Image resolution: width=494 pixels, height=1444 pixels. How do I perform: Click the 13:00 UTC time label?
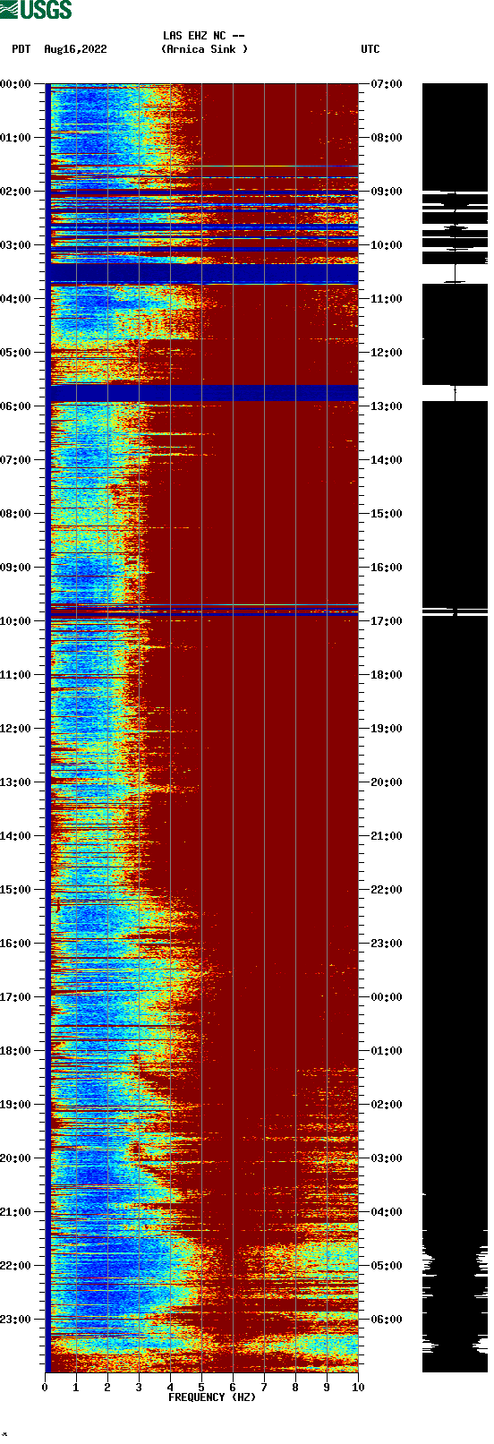[x=387, y=406]
